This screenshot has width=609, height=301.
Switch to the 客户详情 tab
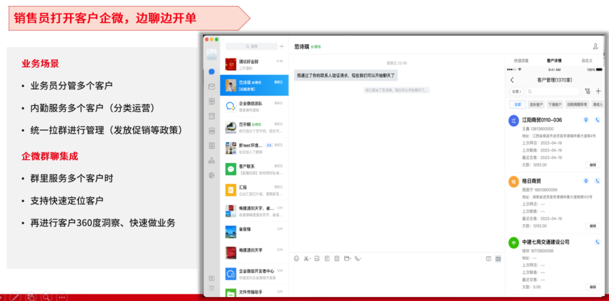tap(554, 60)
